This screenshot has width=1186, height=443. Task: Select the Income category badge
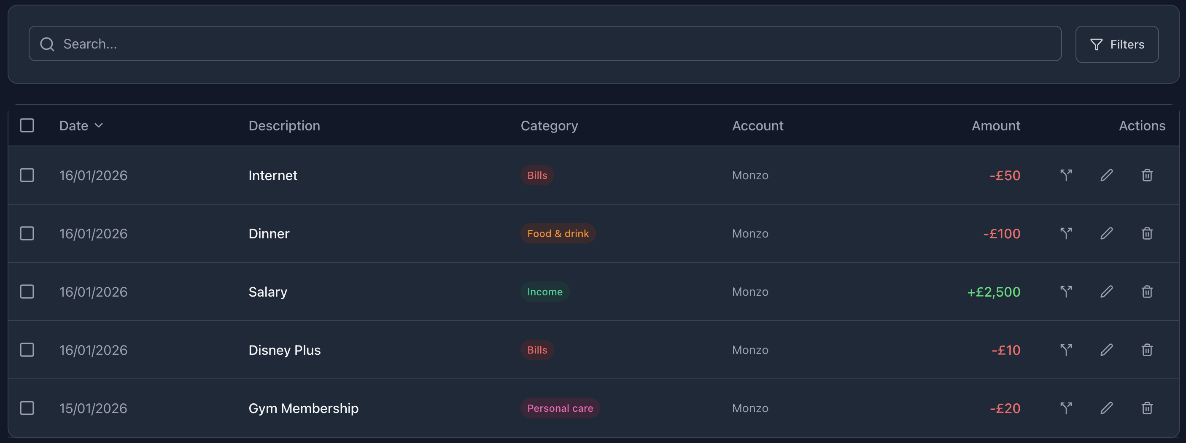pos(544,292)
